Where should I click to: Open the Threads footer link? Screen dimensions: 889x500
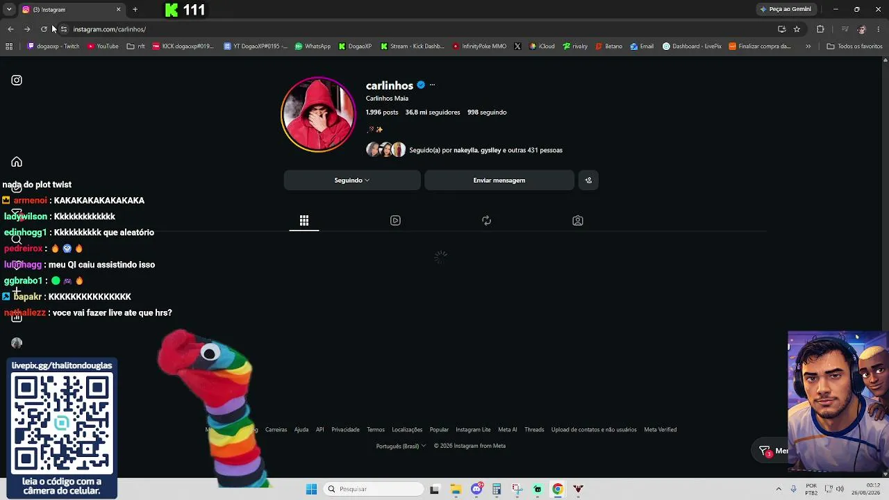click(x=534, y=430)
